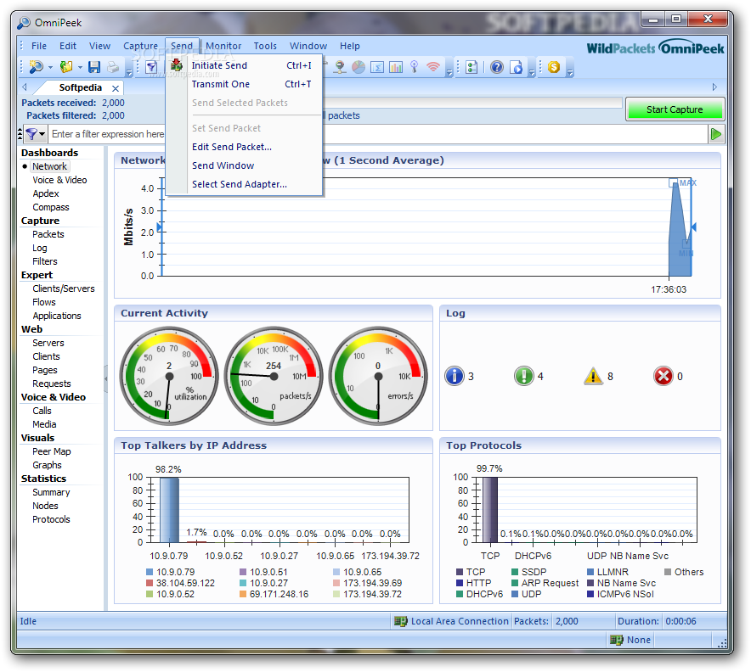Collapse the navigation pane splitter handle
The image size is (751, 672).
point(106,378)
